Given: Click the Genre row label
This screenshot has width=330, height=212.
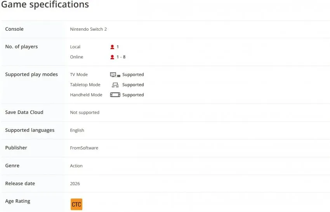Looking at the screenshot, I should (12, 166).
